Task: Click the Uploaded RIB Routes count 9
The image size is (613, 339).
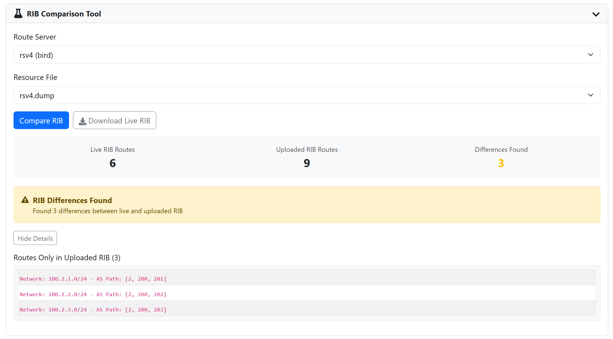Action: [x=307, y=163]
